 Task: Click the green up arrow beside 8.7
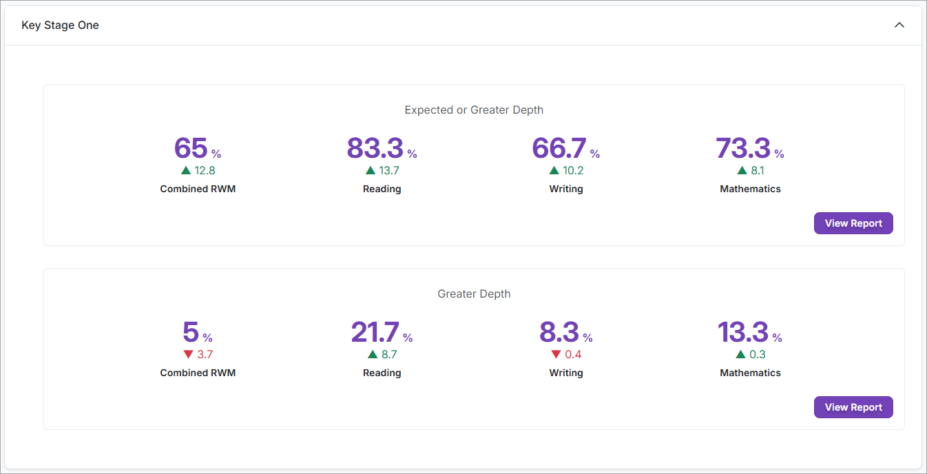[x=373, y=354]
